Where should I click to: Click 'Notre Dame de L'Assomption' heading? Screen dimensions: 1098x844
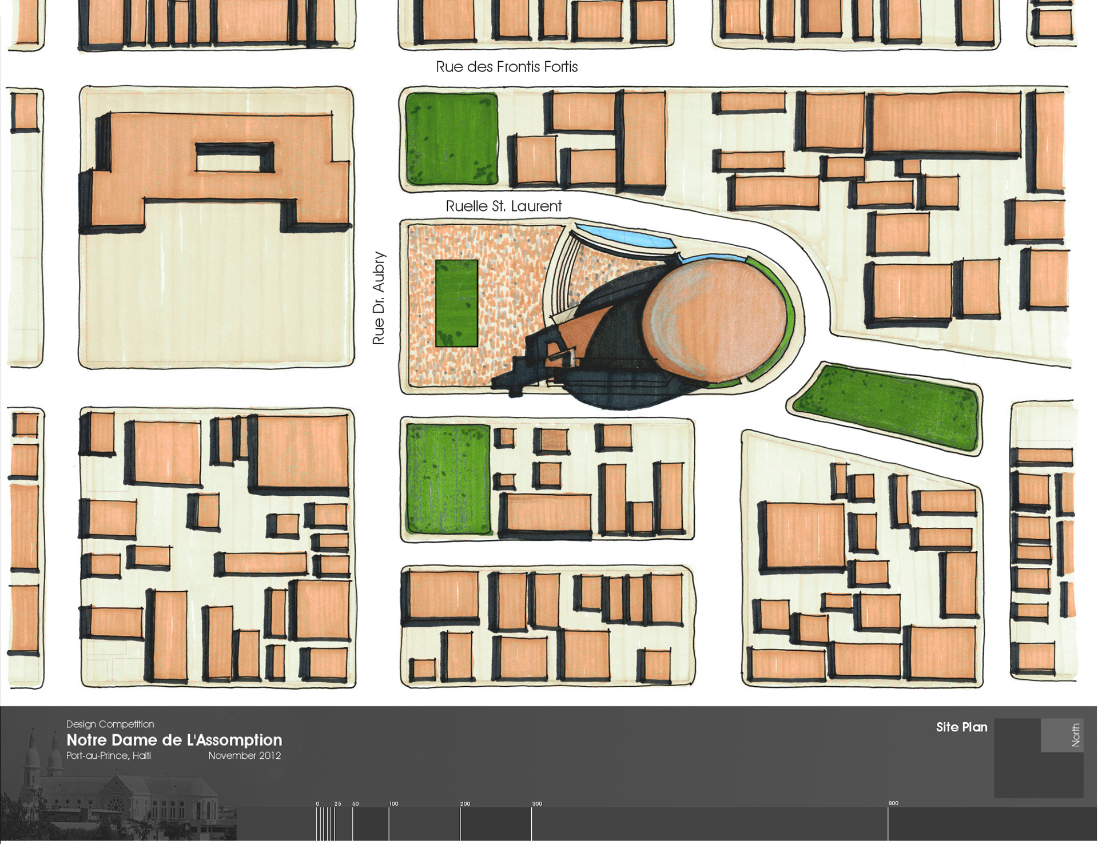(x=174, y=740)
